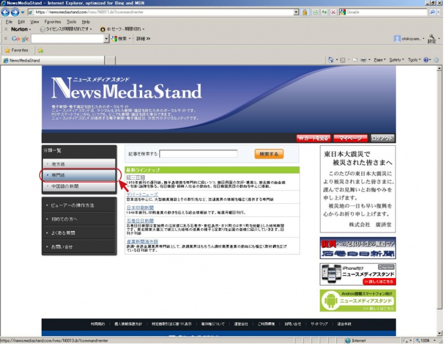The height and width of the screenshot is (344, 444).
Task: Click the ログアウト logout button
Action: click(x=382, y=138)
